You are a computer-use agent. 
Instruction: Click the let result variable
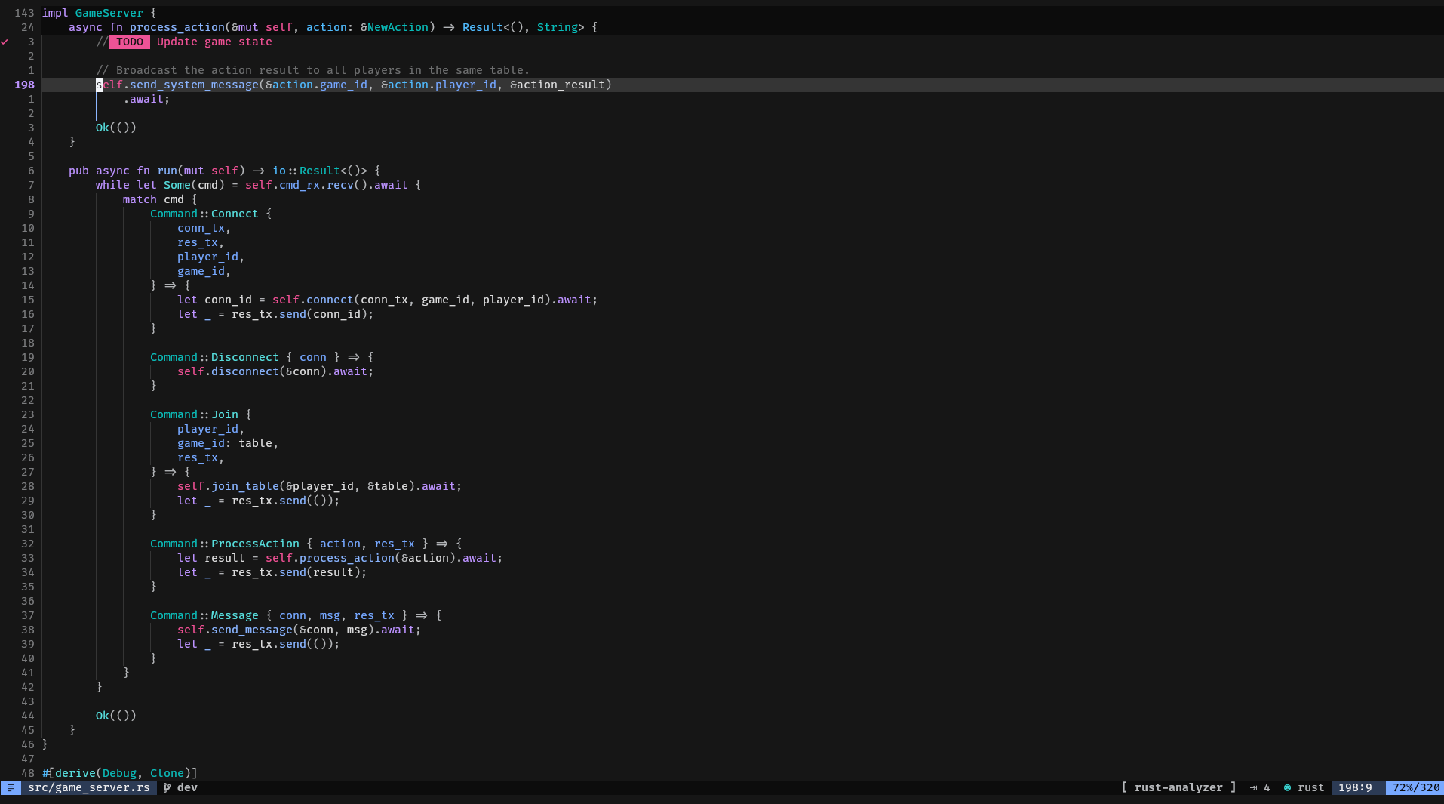pyautogui.click(x=225, y=558)
